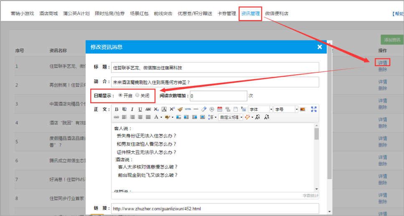Toggle fullscreen editor mode
This screenshot has width=404, height=216.
click(x=314, y=109)
